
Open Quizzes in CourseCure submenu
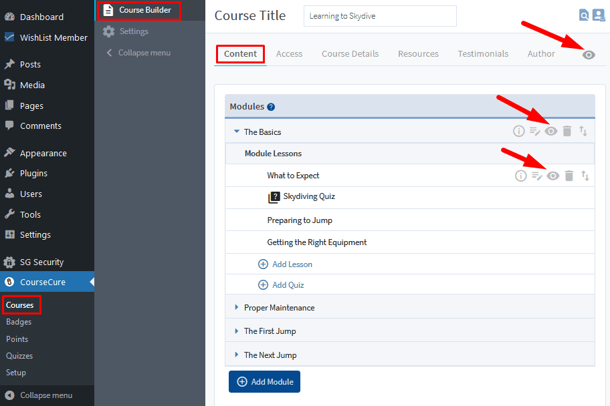pos(19,356)
